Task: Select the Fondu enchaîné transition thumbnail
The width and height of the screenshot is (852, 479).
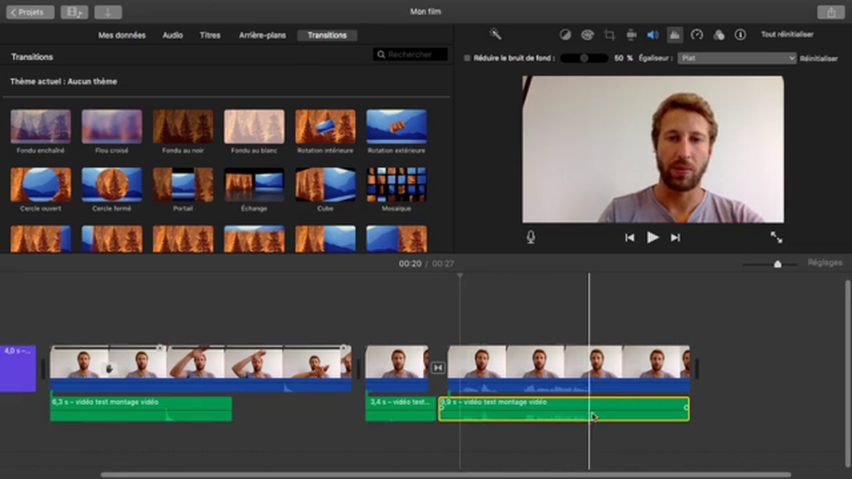Action: pyautogui.click(x=41, y=126)
